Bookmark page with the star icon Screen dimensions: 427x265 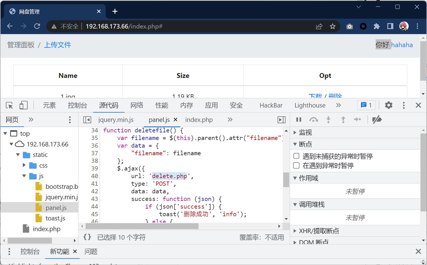(333, 27)
